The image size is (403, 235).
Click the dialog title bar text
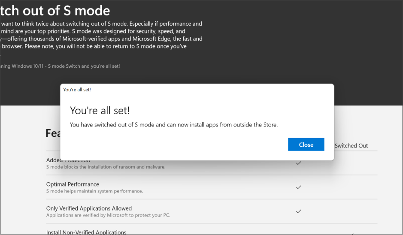tap(77, 90)
